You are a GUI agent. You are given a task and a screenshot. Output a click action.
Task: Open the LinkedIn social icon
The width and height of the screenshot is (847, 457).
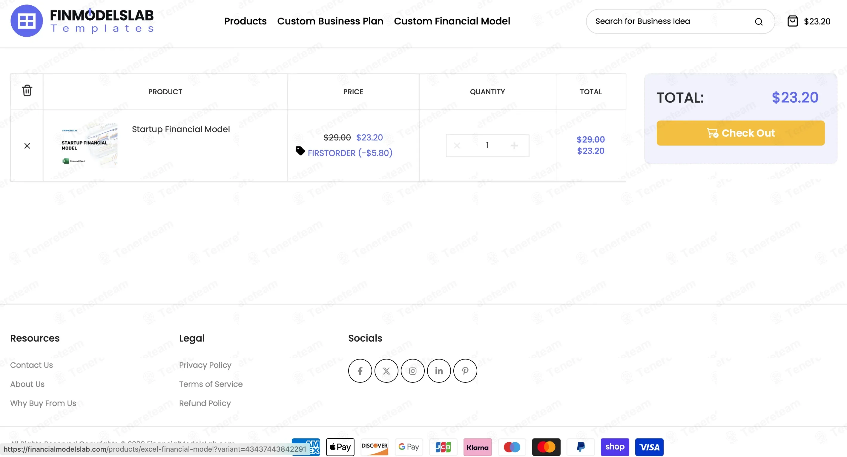coord(439,371)
